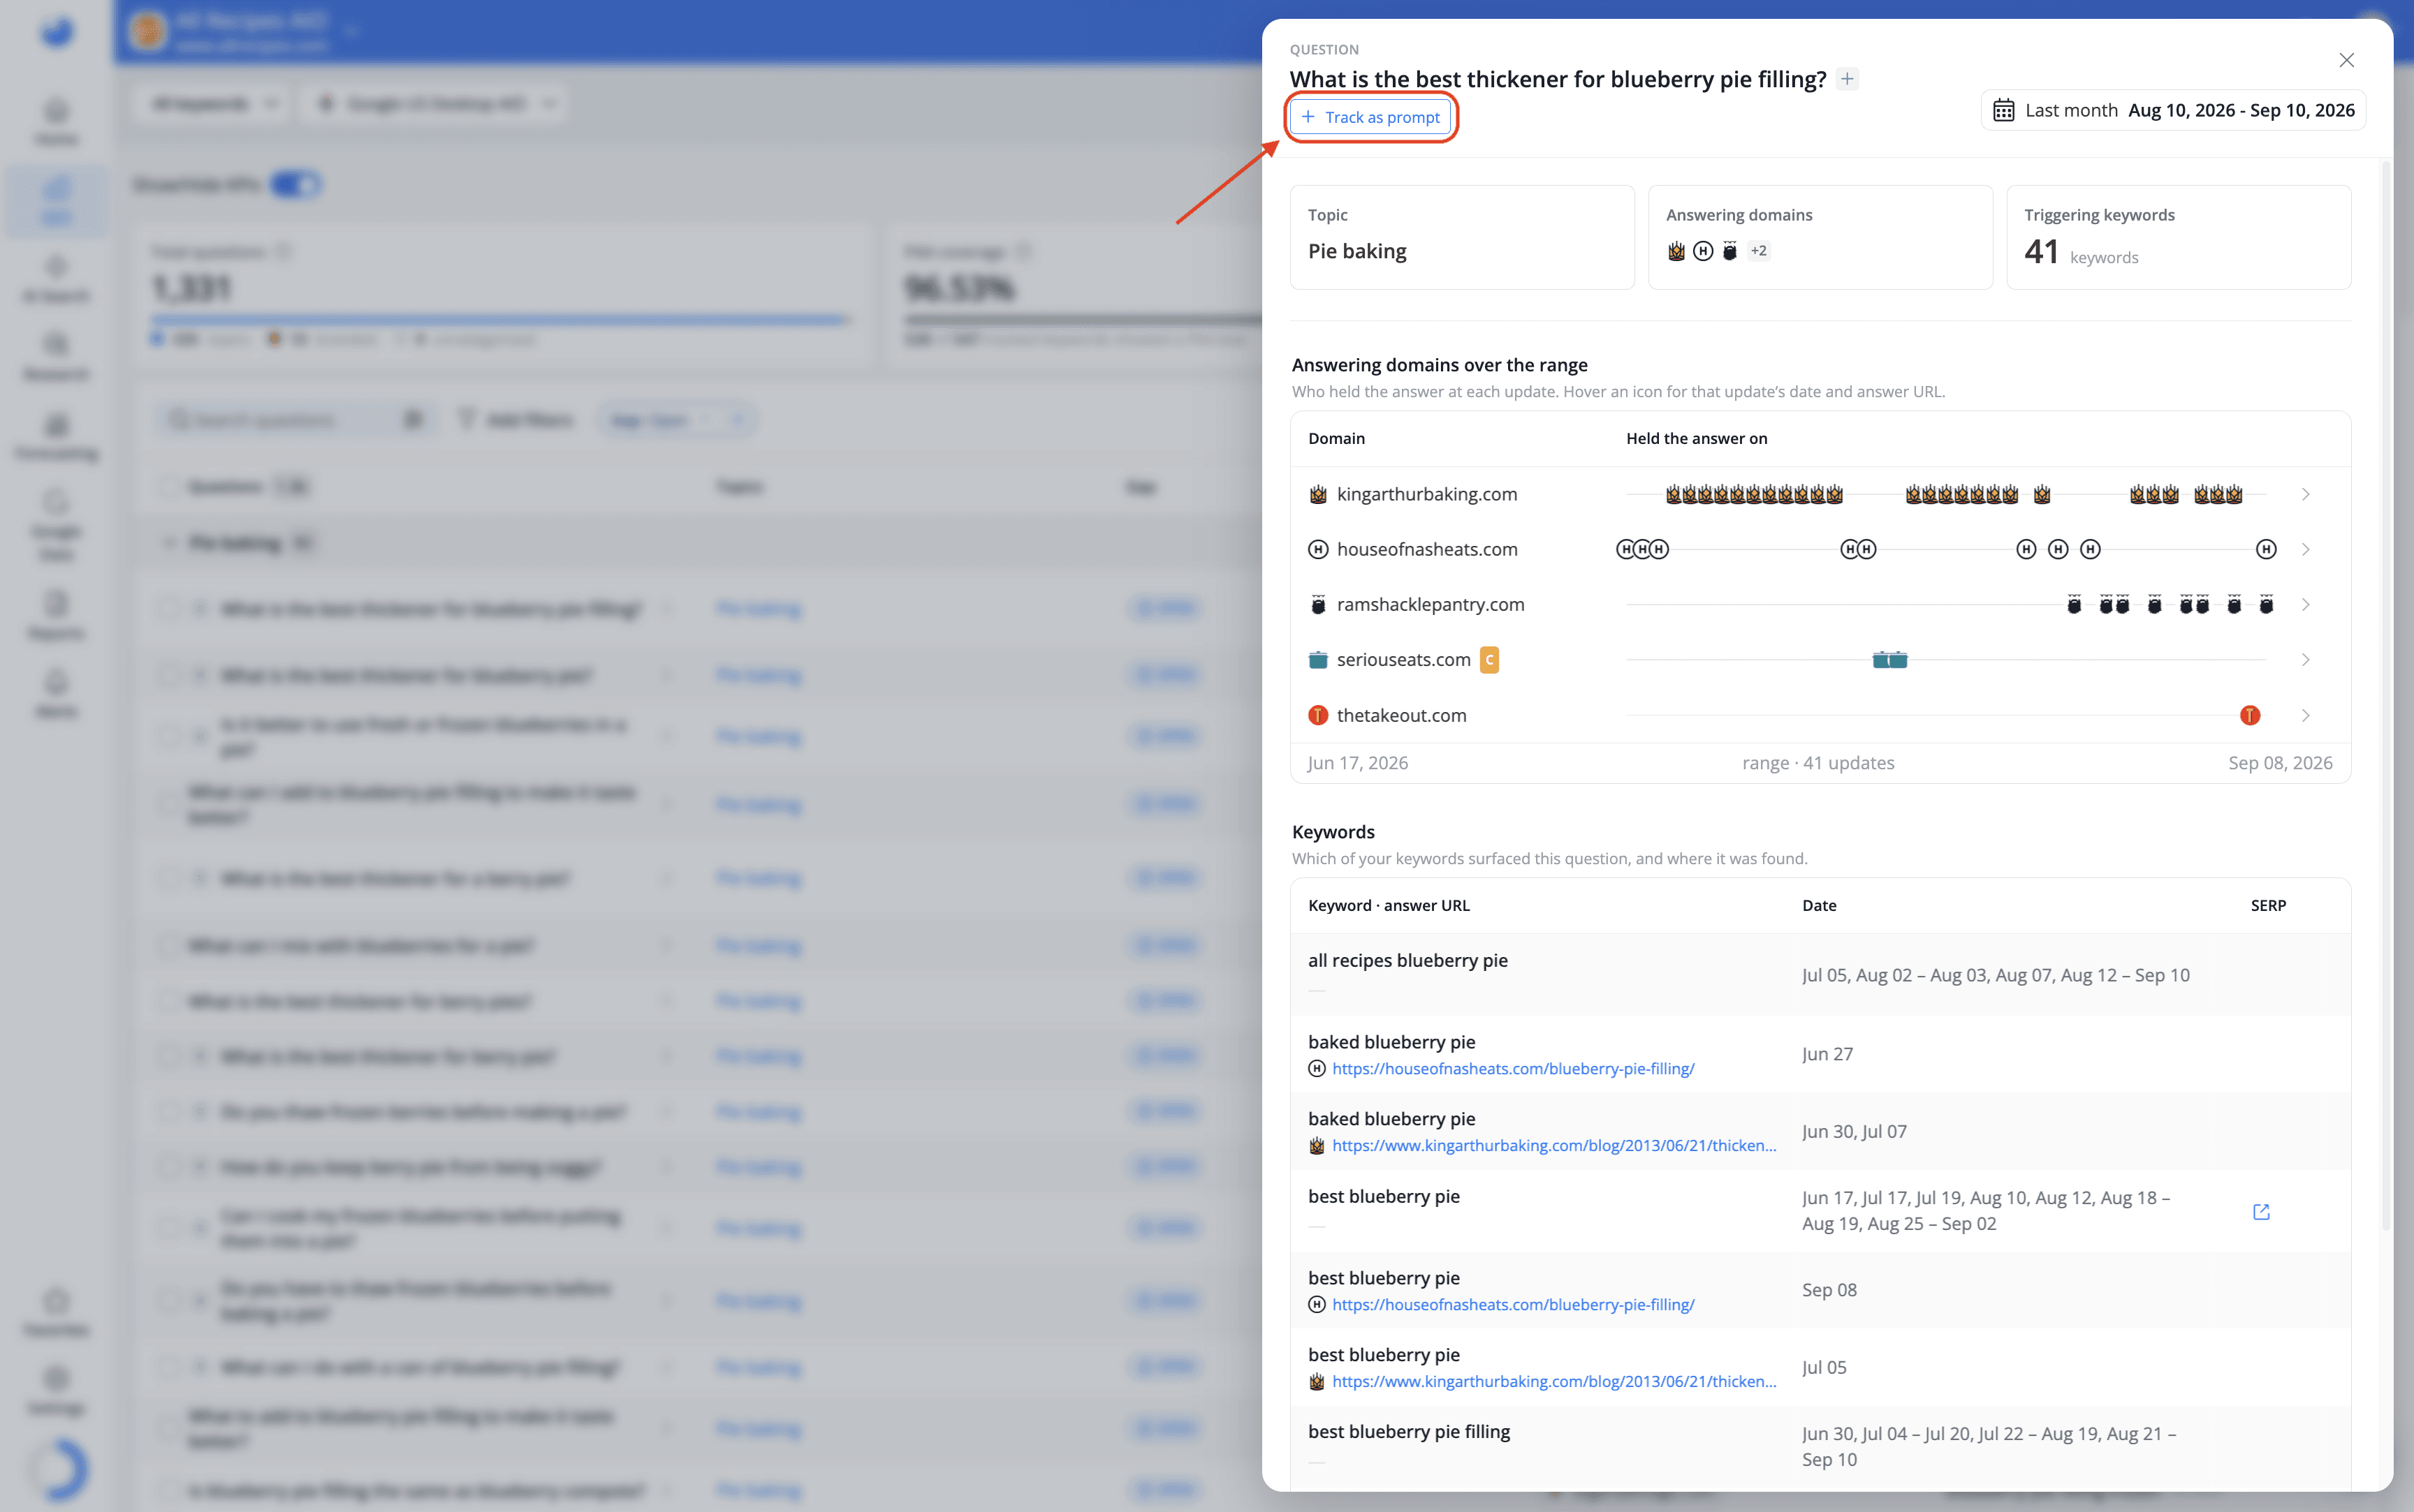Screen dimensions: 2414x1512
Task: Click the 'best blueberry pie filling' keyword
Action: click(x=1409, y=1431)
